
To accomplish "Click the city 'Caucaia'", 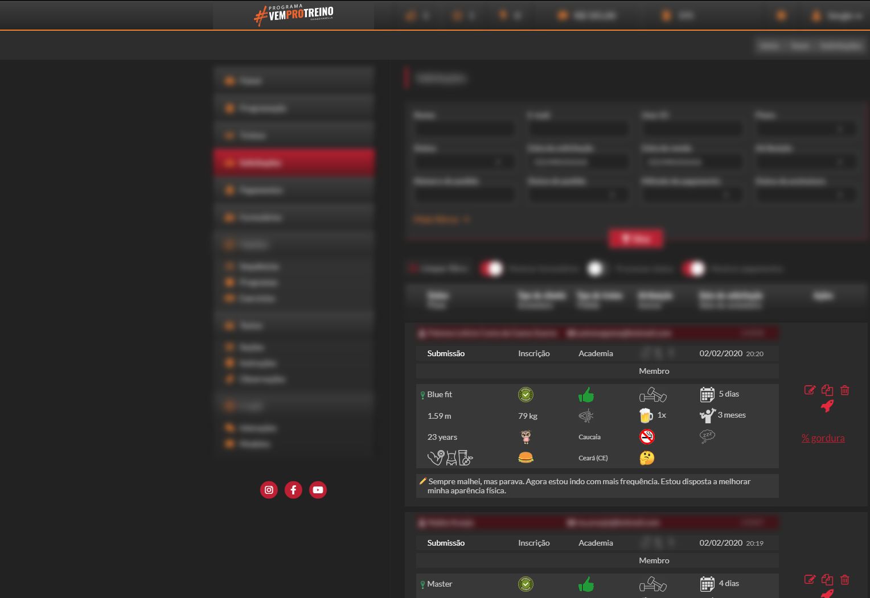I will coord(589,437).
